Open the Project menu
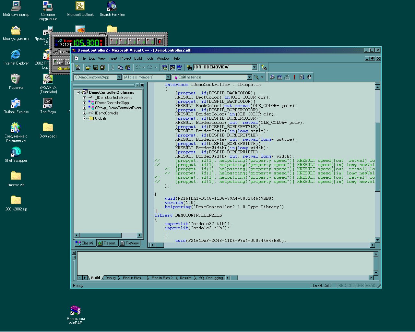 (x=125, y=58)
